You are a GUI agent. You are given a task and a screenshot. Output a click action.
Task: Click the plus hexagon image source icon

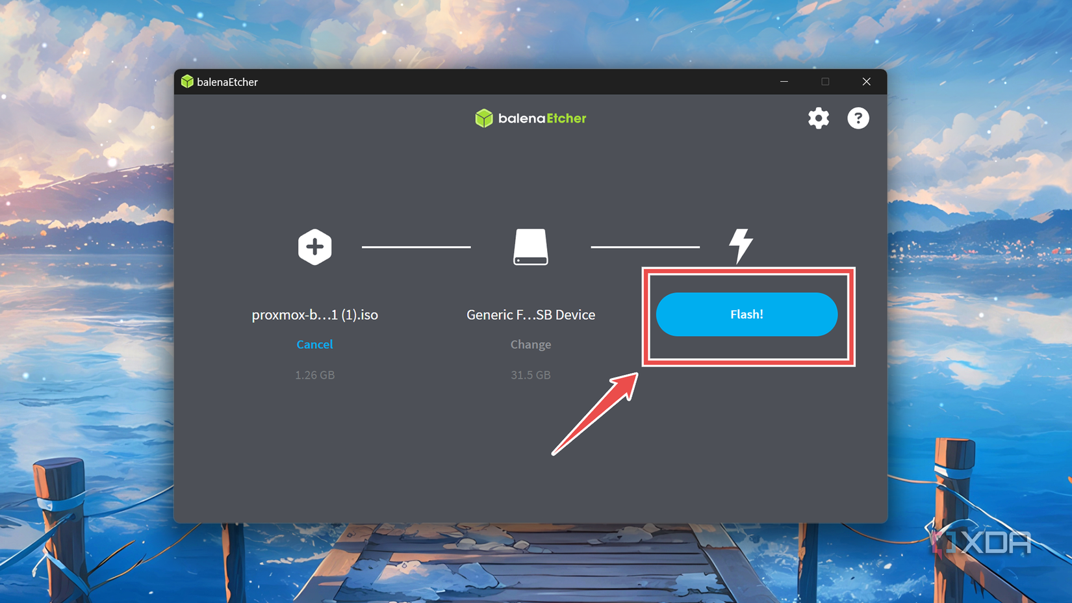315,247
